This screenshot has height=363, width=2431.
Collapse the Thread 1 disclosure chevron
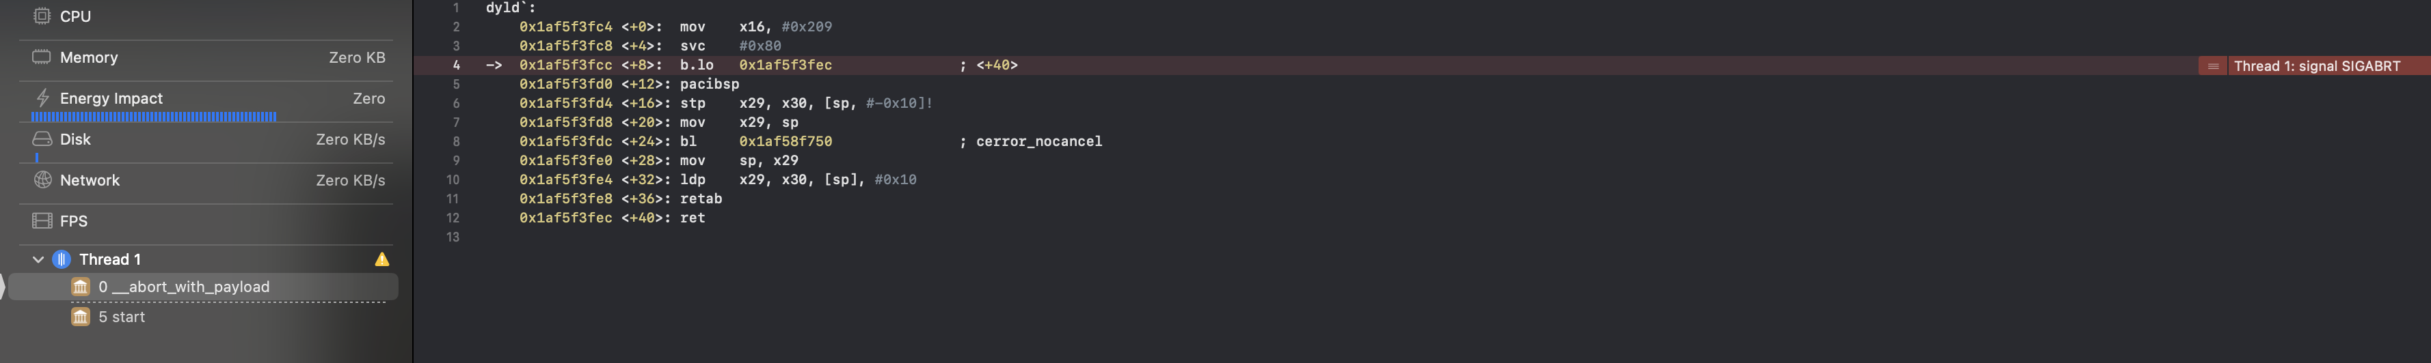point(38,259)
